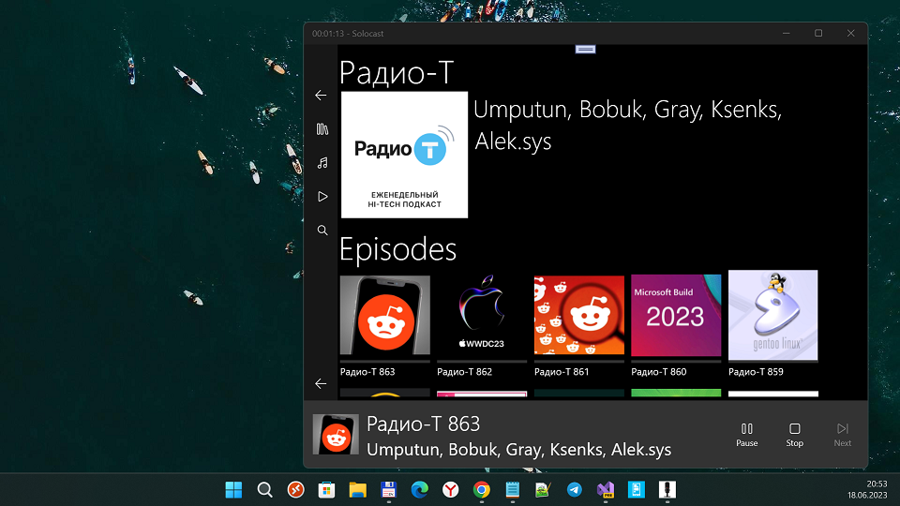Maximize the Solocast window
The width and height of the screenshot is (900, 506).
[818, 34]
